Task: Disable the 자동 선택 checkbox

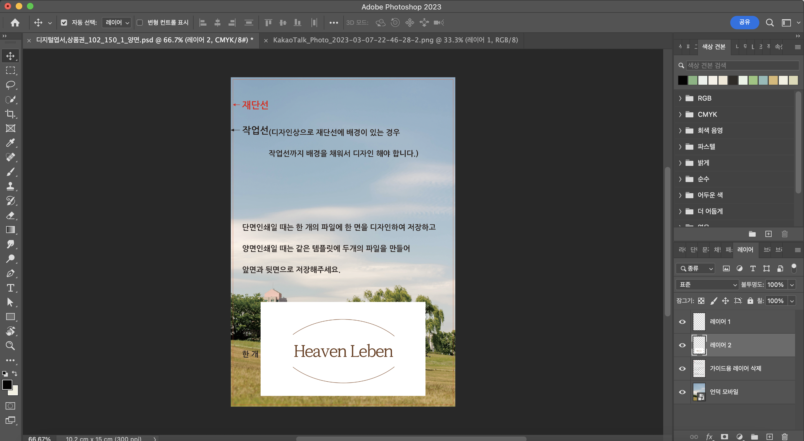Action: coord(64,22)
